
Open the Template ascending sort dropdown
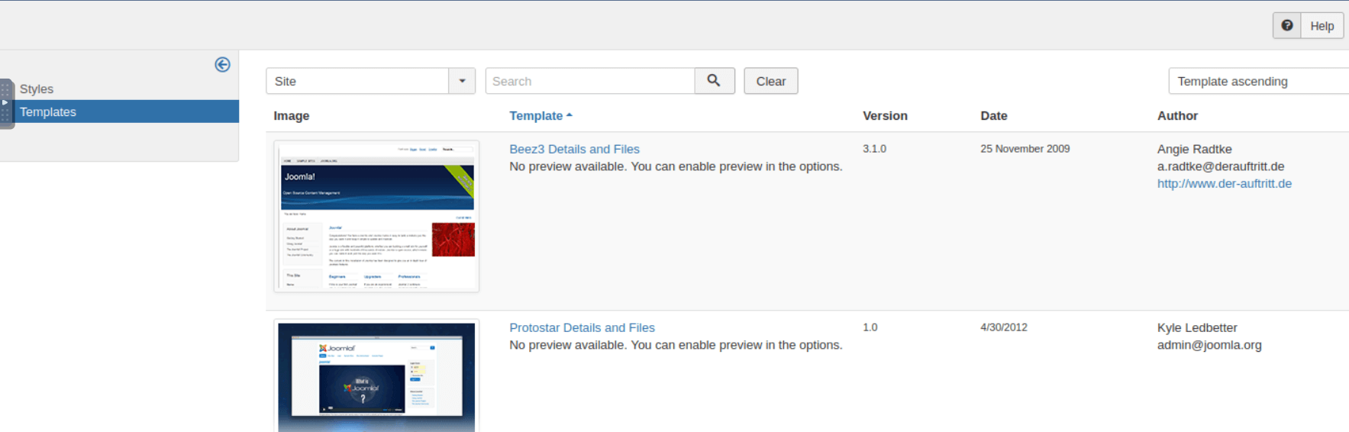coord(1257,81)
